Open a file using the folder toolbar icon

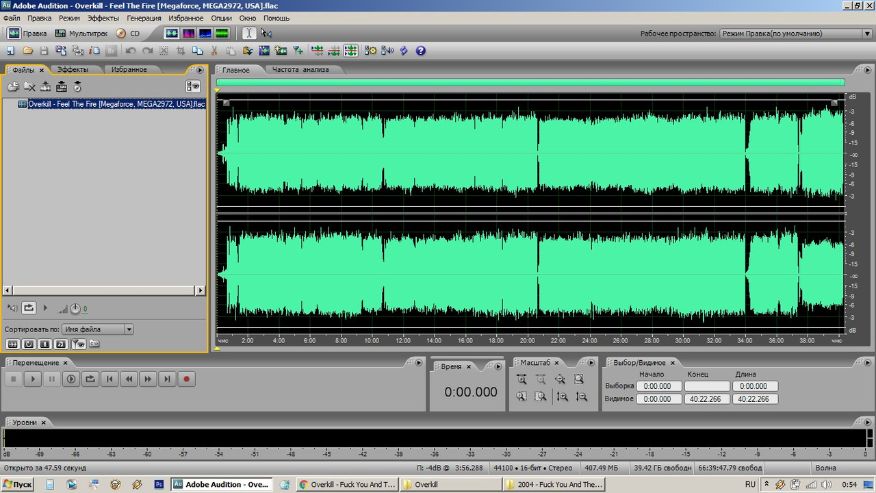click(x=27, y=51)
